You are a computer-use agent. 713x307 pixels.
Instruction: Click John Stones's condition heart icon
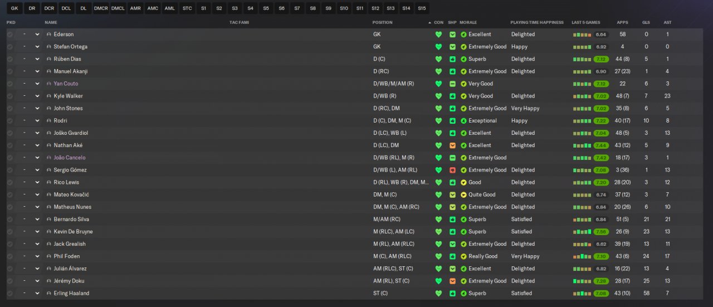[438, 108]
